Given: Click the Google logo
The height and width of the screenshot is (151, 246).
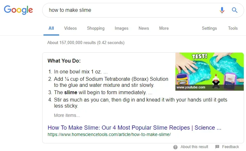Looking at the screenshot, I should click(x=18, y=10).
